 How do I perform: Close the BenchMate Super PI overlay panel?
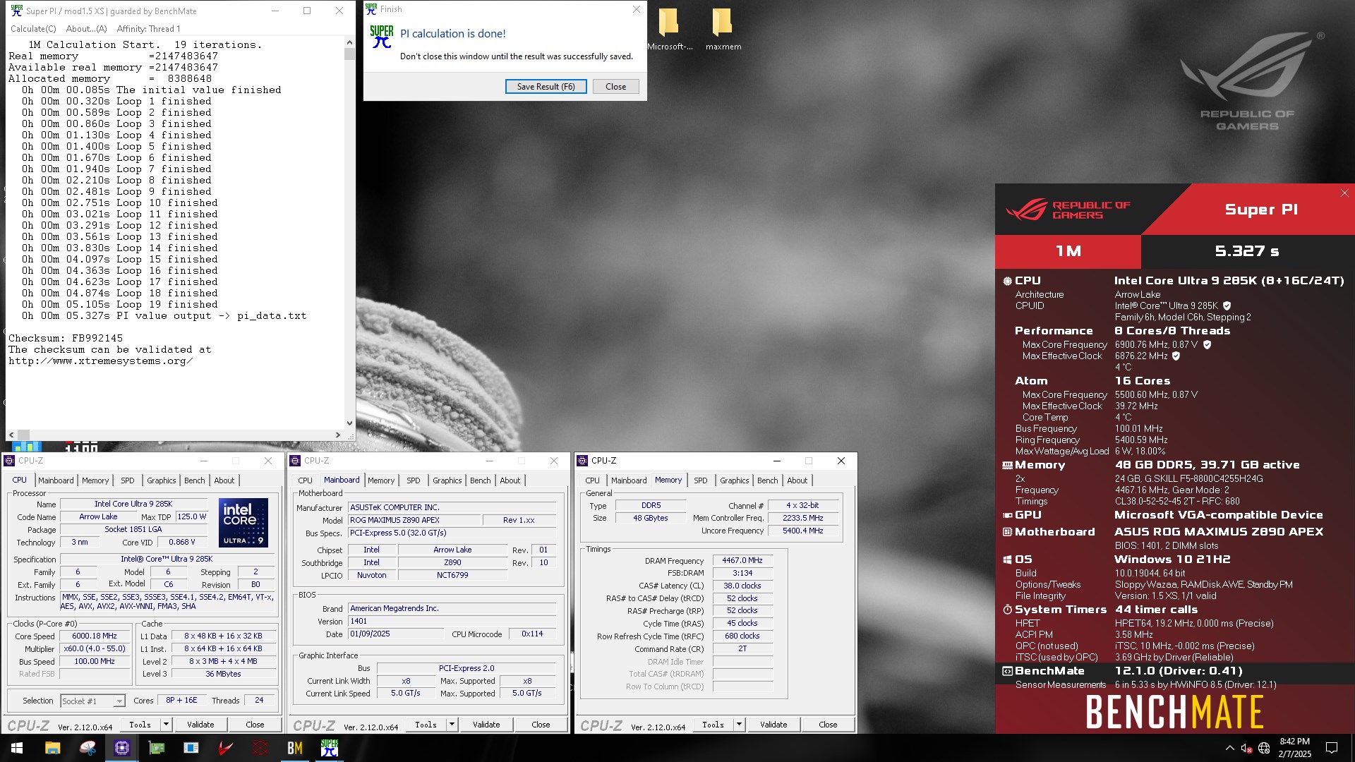click(1344, 193)
